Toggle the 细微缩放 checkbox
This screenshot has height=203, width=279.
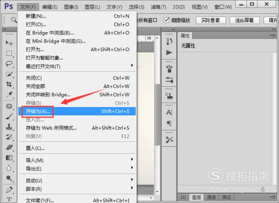167,20
